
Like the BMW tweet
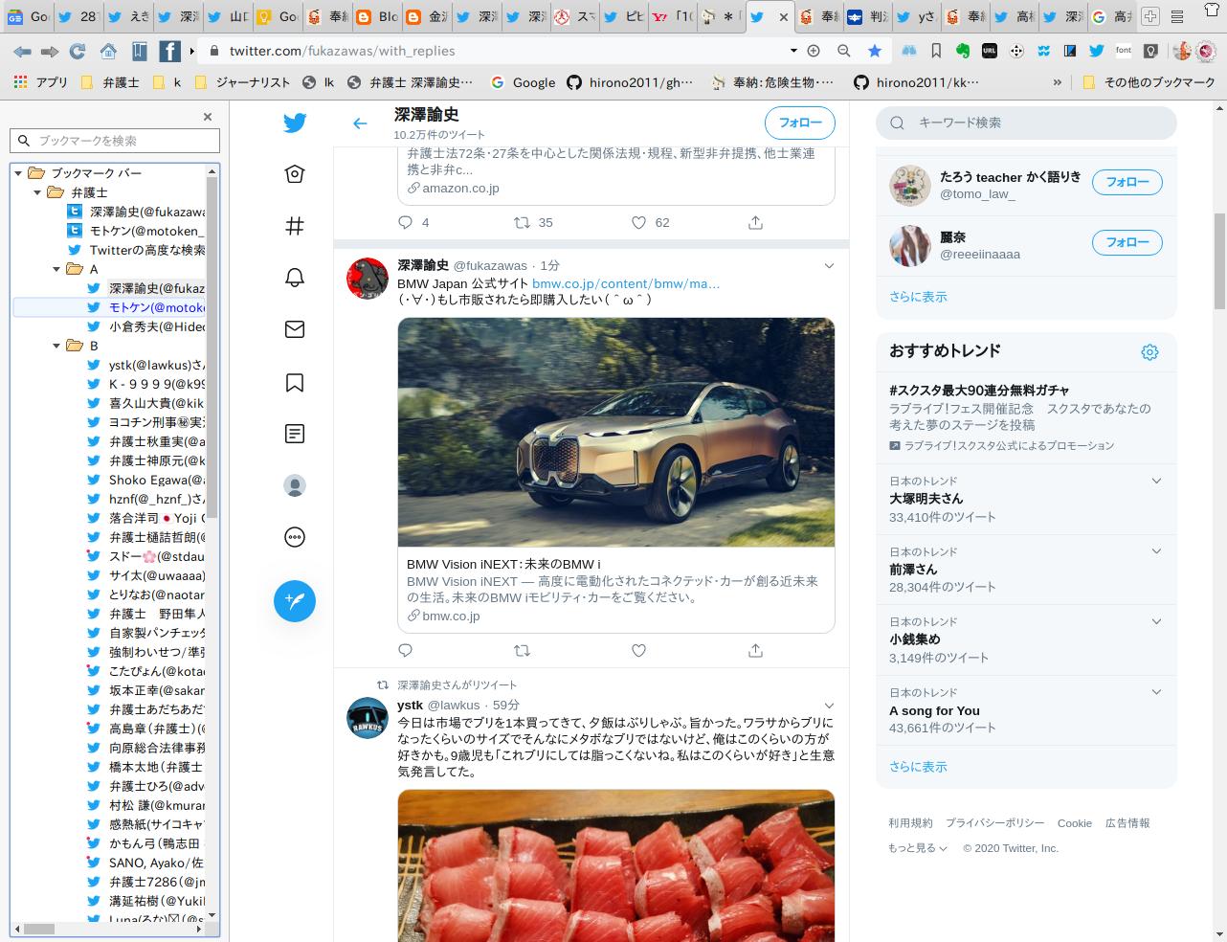click(x=638, y=650)
